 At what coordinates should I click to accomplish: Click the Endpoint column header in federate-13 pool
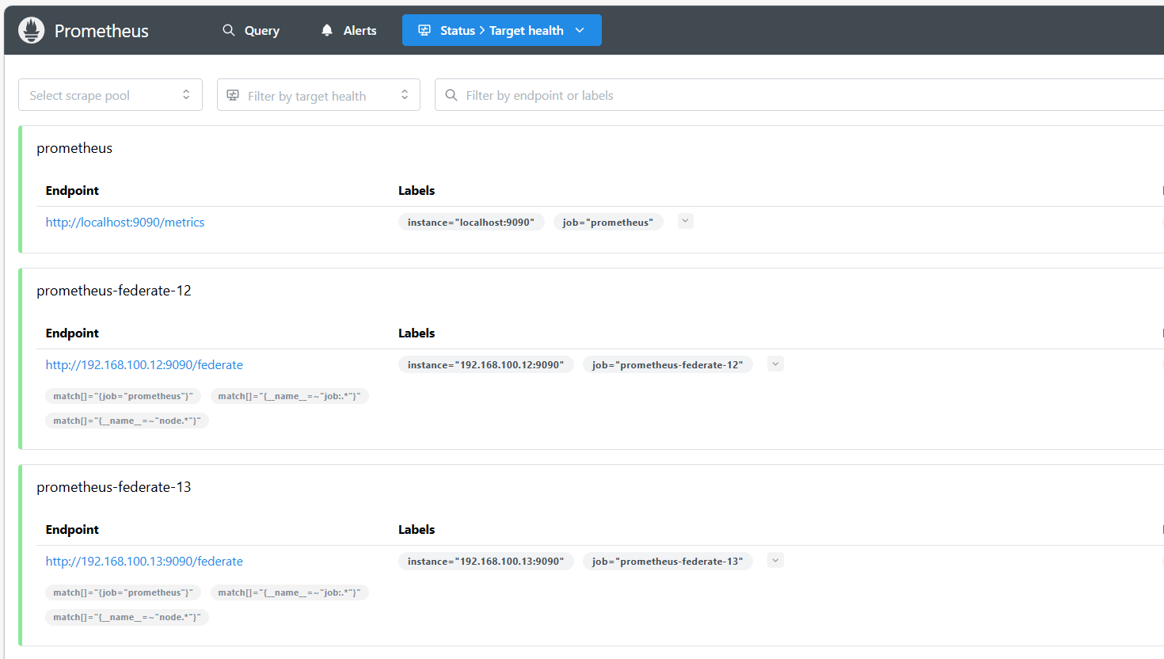(72, 530)
